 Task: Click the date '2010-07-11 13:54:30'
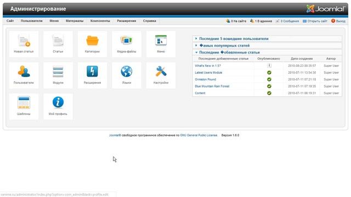click(x=302, y=73)
